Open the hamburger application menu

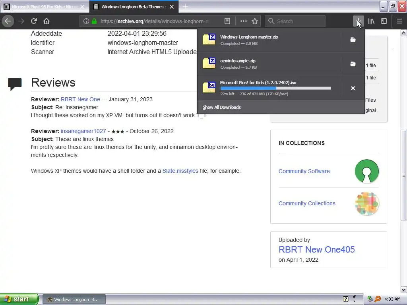399,21
